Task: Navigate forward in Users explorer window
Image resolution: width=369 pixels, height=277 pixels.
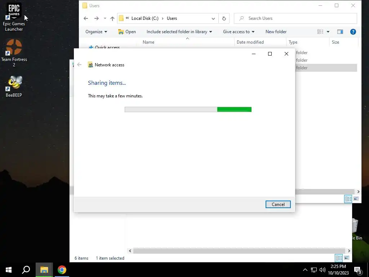Action: (97, 18)
